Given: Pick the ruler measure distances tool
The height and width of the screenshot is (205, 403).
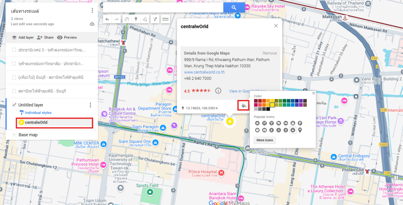Looking at the screenshot, I should point(165,19).
